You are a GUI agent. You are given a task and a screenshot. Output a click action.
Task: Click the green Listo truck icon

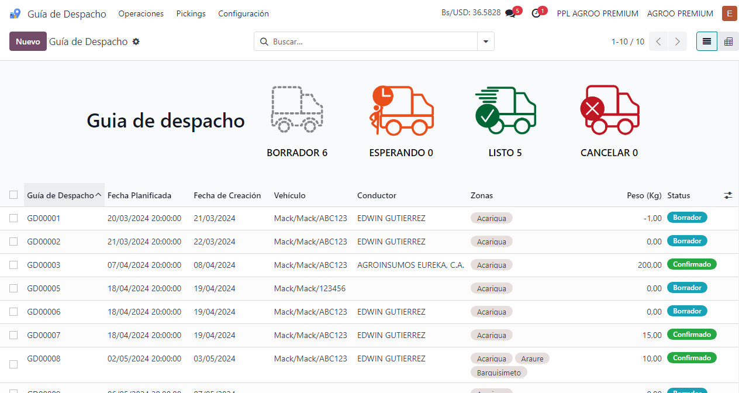tap(505, 109)
